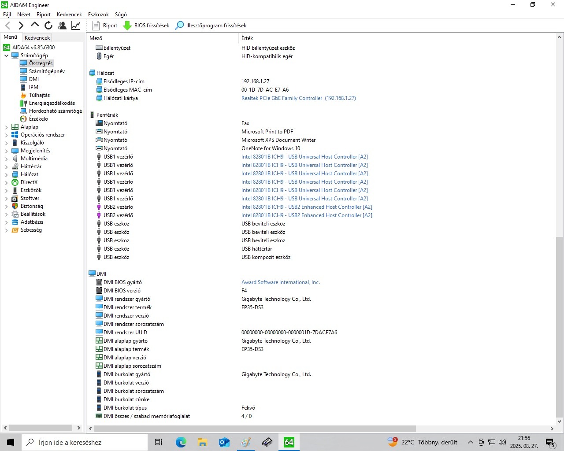This screenshot has width=564, height=451.
Task: Open first USB Universal Host Controller link
Action: (x=304, y=157)
